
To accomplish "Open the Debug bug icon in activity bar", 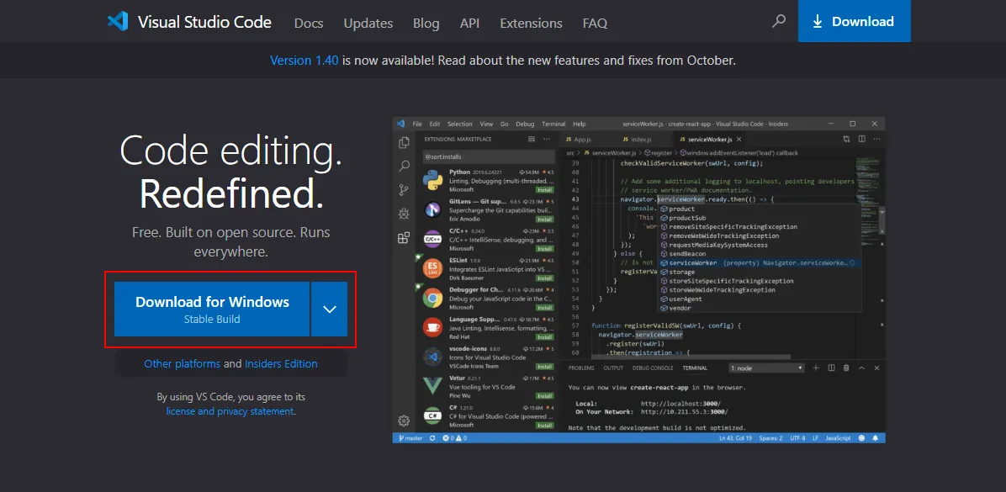I will pos(405,214).
